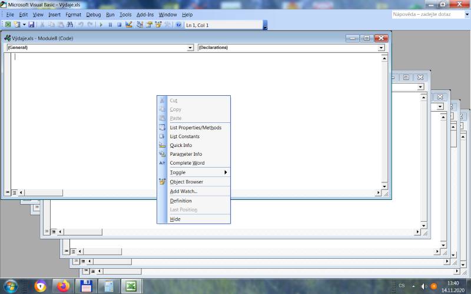Show hidden tray icons arrow
Viewport: 471px width, 294px height.
coord(414,286)
